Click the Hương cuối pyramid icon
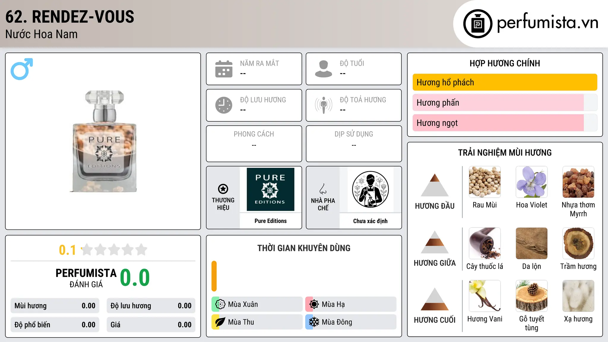The image size is (608, 342). tap(435, 299)
